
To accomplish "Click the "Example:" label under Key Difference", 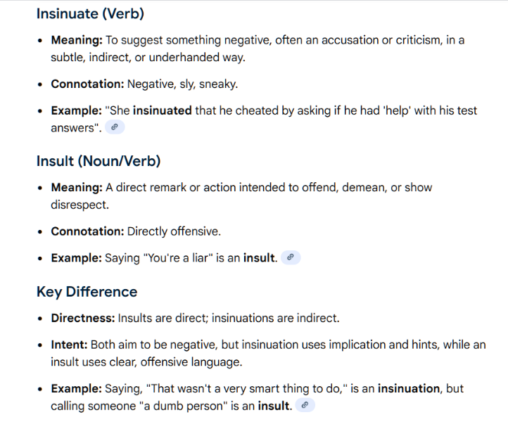I will pyautogui.click(x=76, y=388).
